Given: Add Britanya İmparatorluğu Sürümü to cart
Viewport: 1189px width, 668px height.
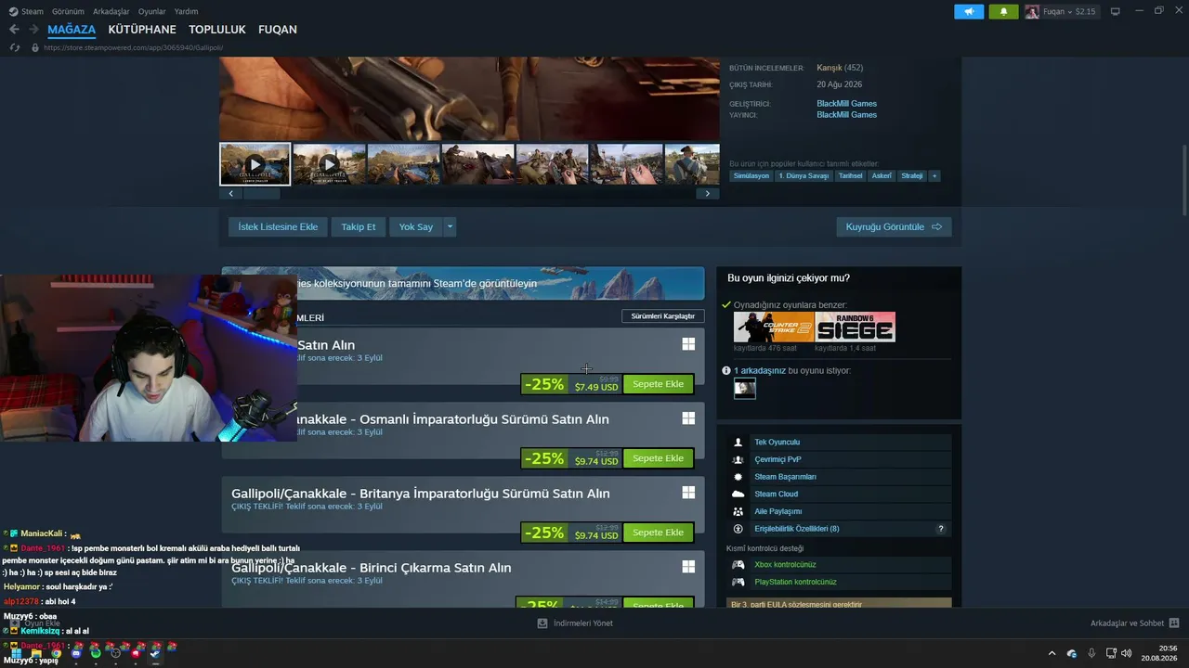Looking at the screenshot, I should 658,533.
